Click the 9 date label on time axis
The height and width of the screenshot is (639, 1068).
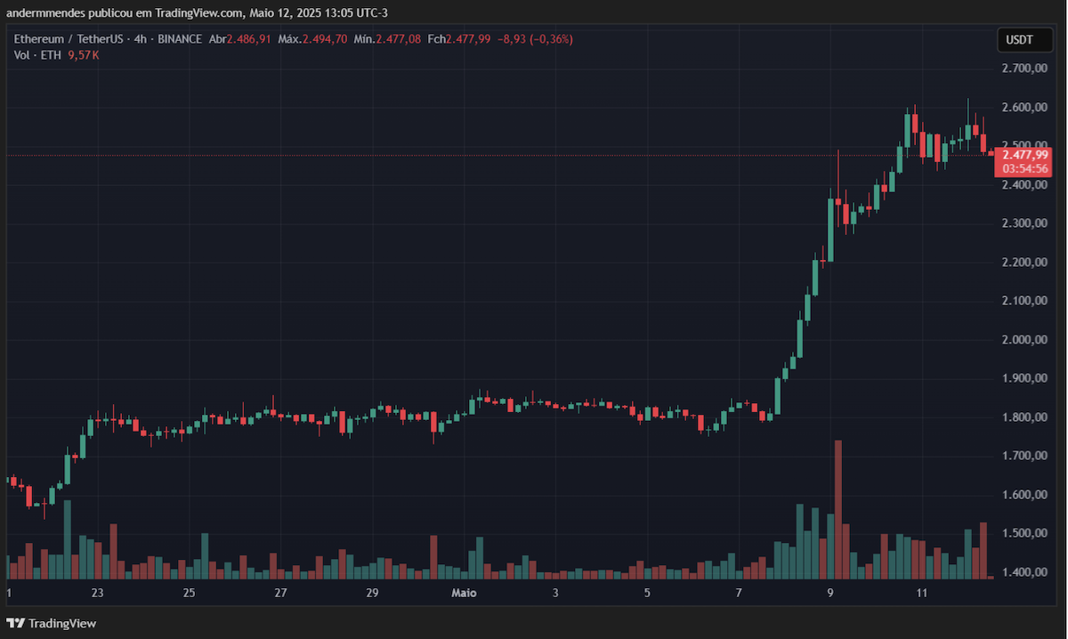click(830, 593)
